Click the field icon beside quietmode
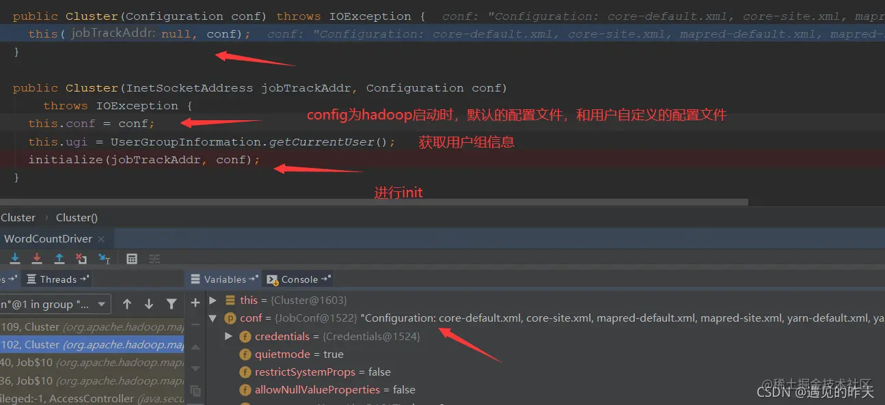This screenshot has width=885, height=405. [245, 354]
